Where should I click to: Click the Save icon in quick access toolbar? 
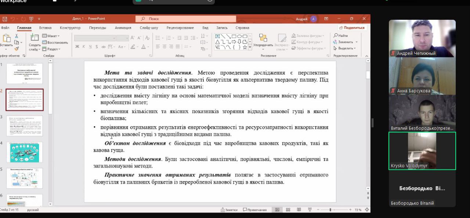click(4, 19)
